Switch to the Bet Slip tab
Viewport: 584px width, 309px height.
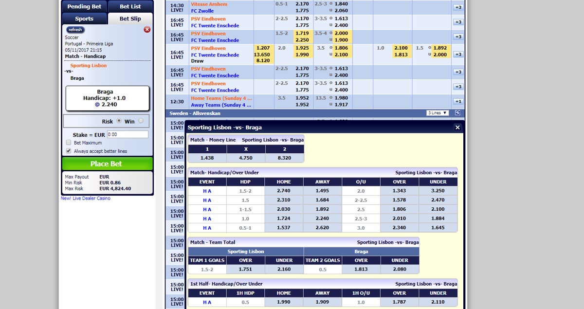[130, 18]
